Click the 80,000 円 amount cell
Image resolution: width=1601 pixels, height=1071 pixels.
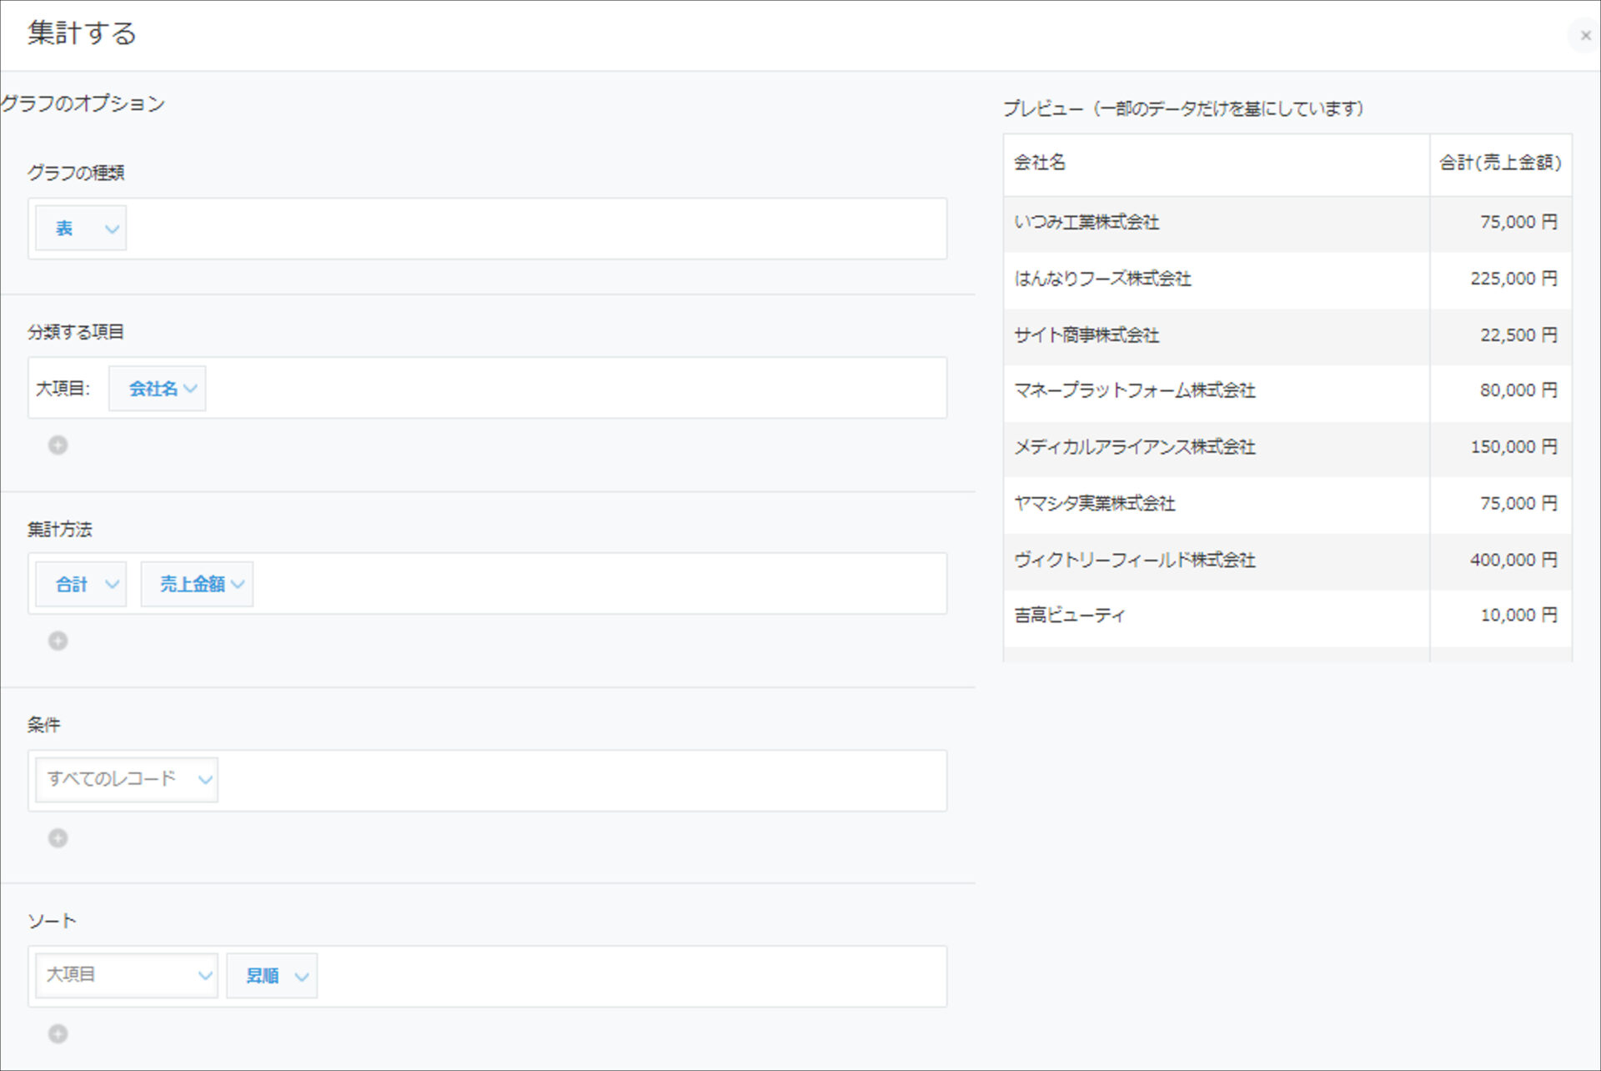click(1501, 392)
